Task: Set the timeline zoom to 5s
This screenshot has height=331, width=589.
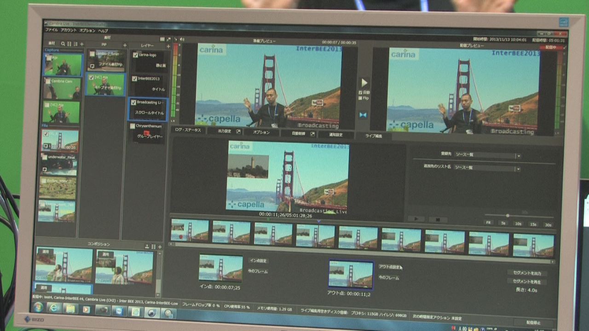Action: 503,224
